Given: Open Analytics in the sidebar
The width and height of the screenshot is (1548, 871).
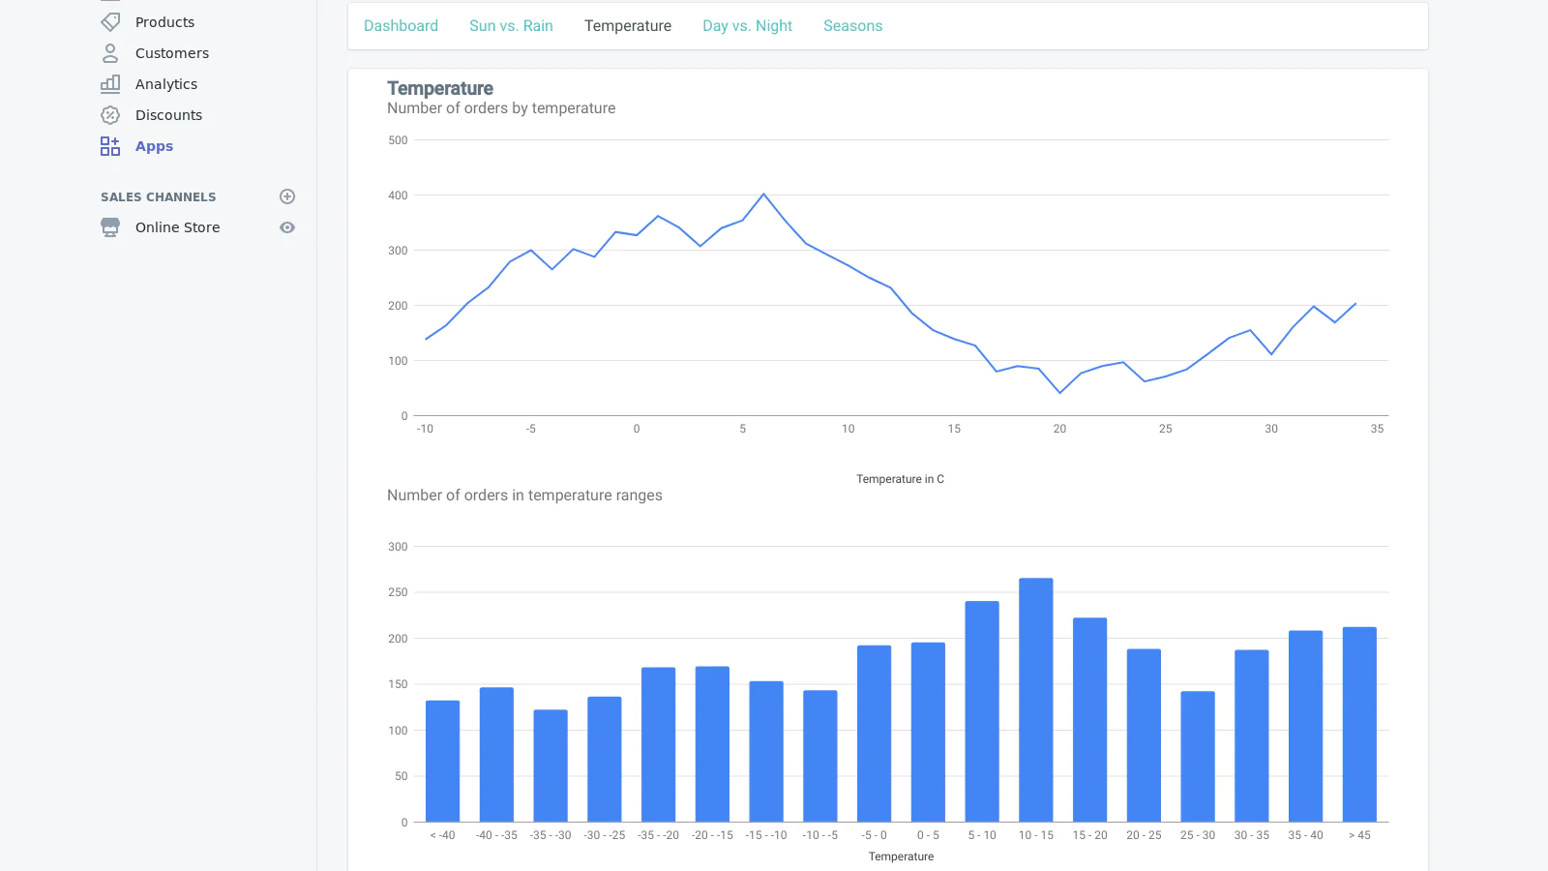Looking at the screenshot, I should [166, 84].
